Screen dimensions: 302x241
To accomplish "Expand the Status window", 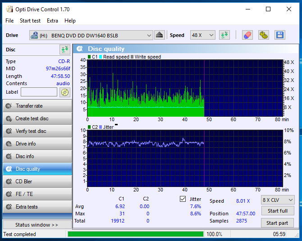I will click(x=37, y=225).
